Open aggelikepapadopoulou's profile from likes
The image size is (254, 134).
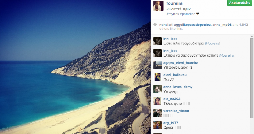(192, 25)
